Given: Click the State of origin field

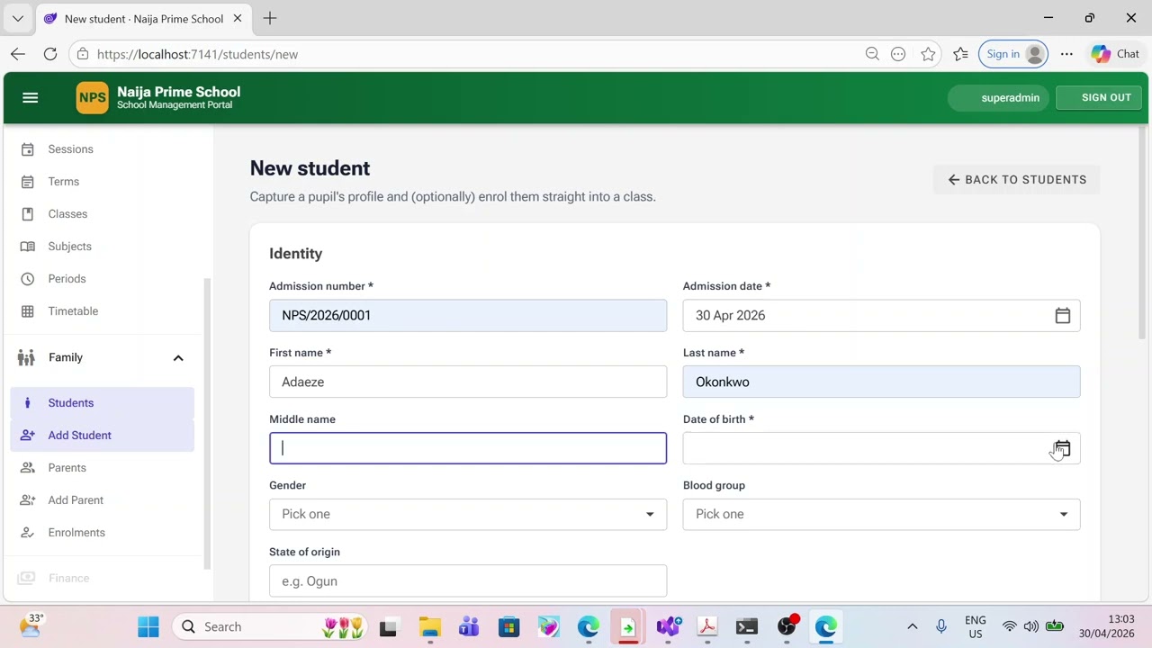Looking at the screenshot, I should [x=468, y=581].
